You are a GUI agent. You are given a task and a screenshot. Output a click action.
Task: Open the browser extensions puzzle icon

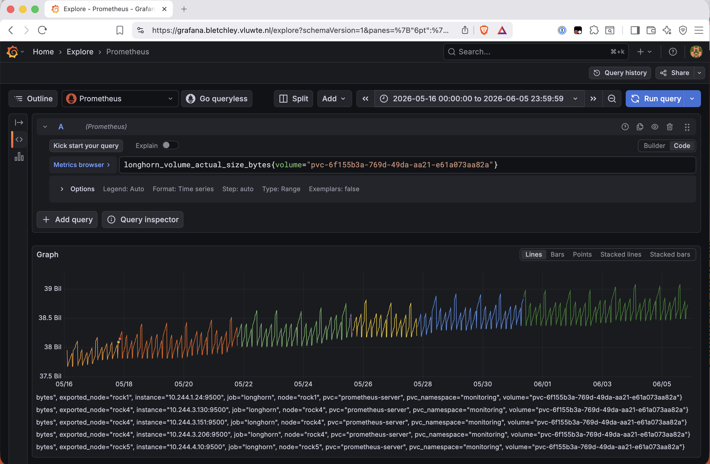coord(594,30)
